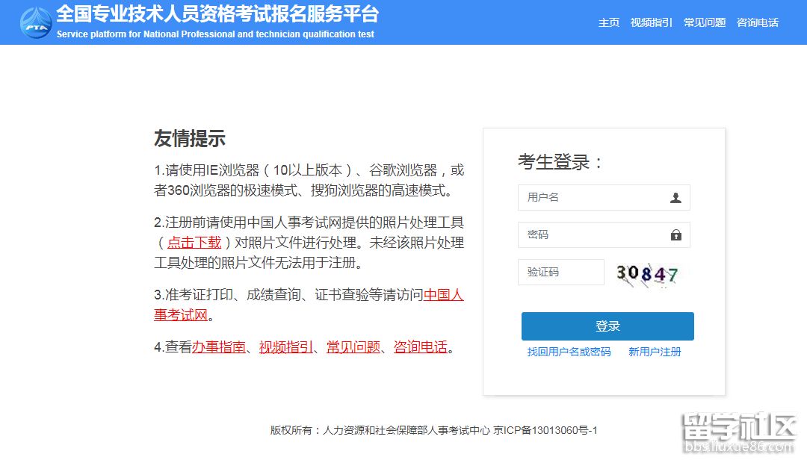
Task: Select 咨询电话 in the header menu
Action: click(x=758, y=22)
